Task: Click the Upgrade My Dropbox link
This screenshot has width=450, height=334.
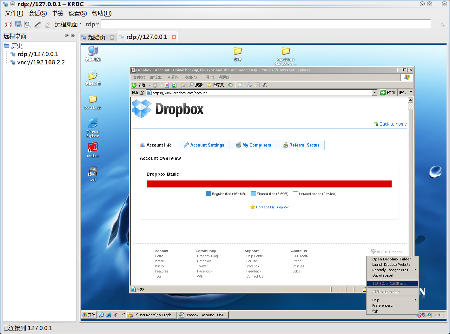Action: [272, 207]
